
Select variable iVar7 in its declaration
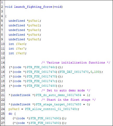(x=21, y=49)
